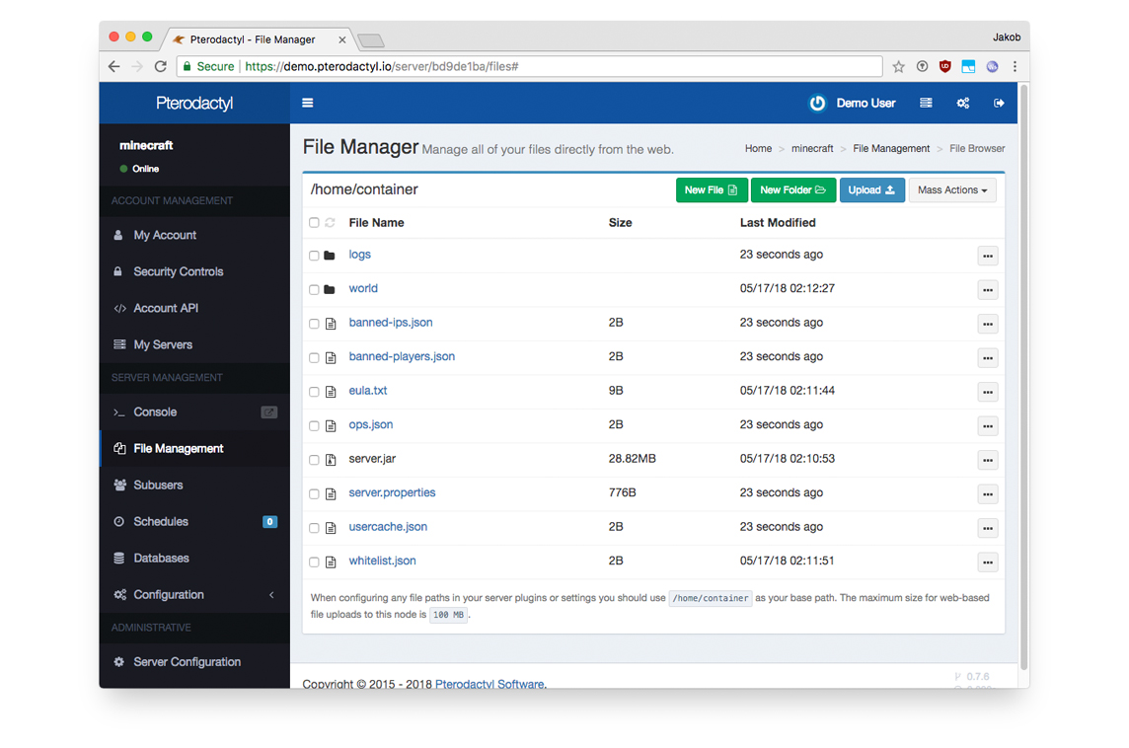
Task: Check the logs folder checkbox
Action: pyautogui.click(x=314, y=256)
